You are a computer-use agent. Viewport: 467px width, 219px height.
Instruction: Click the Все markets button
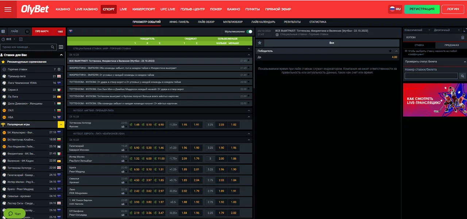click(332, 43)
